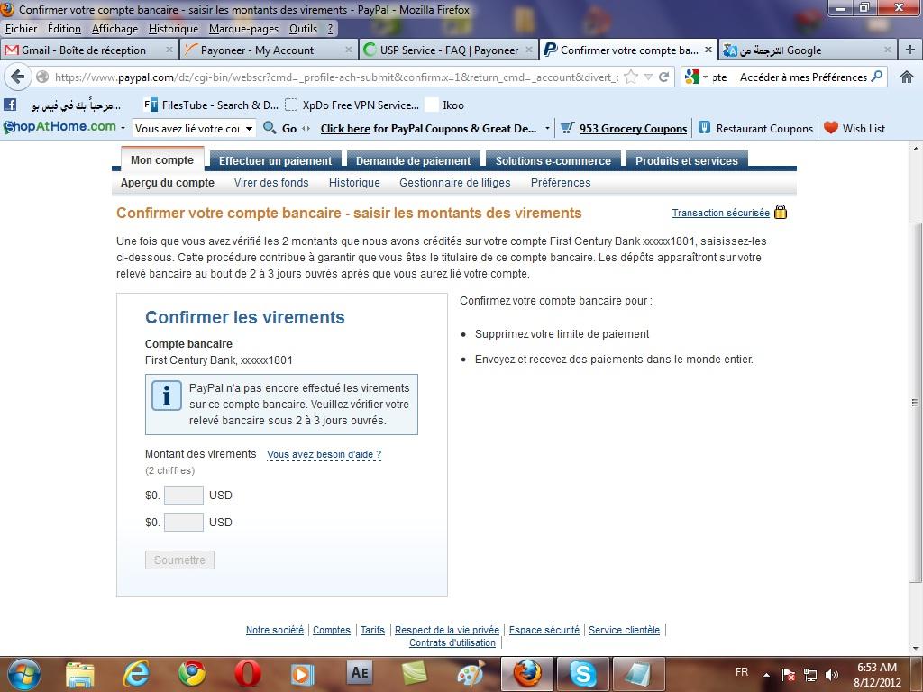Open the Facebook bookmark icon
The image size is (923, 692).
(x=11, y=105)
